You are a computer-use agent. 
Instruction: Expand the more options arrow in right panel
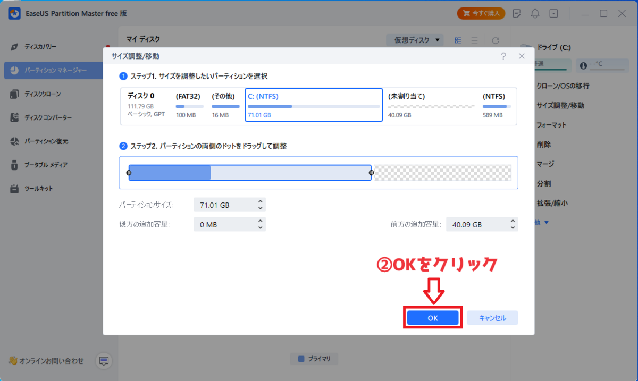point(545,223)
